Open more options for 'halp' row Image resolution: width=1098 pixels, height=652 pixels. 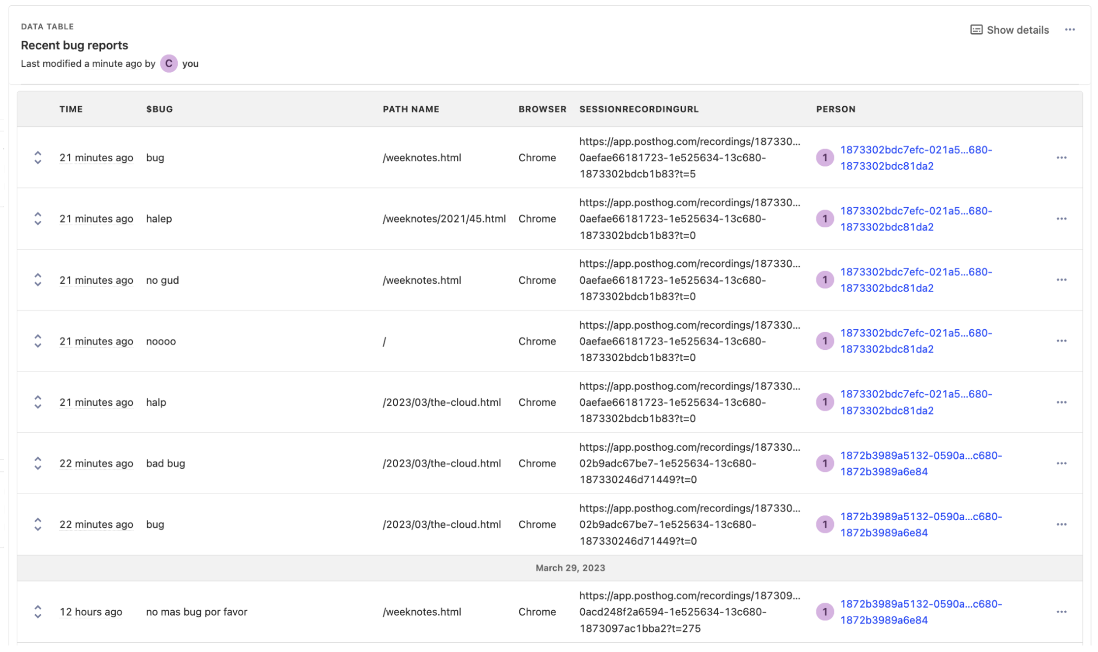click(1061, 402)
